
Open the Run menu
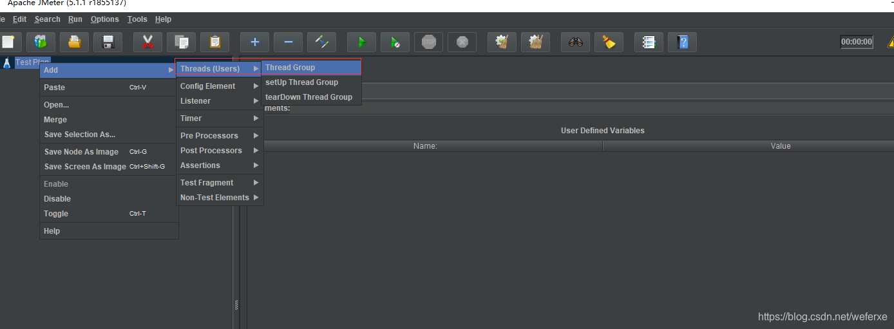coord(75,19)
